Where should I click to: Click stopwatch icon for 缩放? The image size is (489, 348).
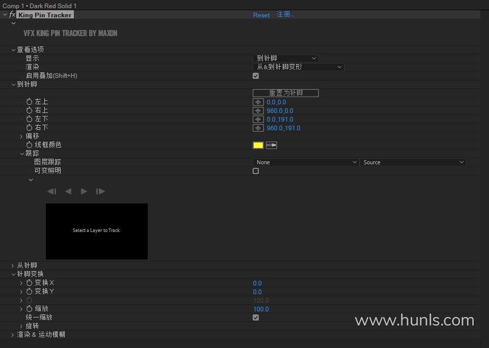(30, 309)
